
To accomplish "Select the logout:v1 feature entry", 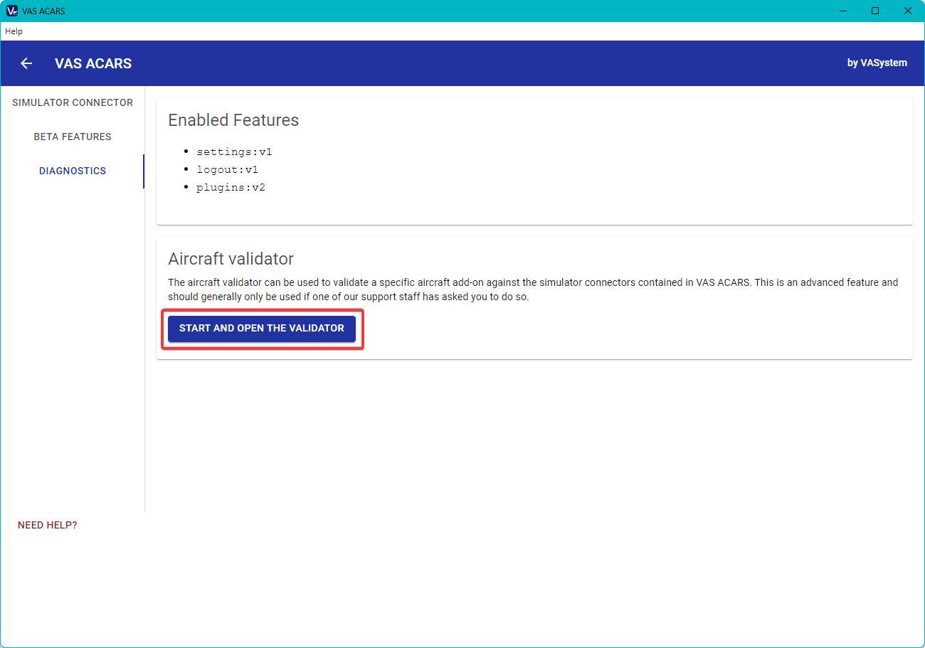I will click(227, 169).
